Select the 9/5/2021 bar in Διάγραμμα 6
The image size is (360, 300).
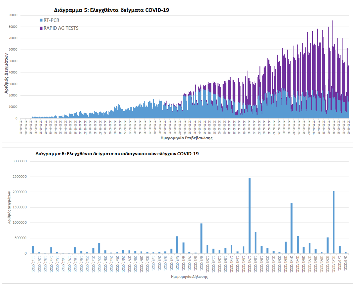201,238
